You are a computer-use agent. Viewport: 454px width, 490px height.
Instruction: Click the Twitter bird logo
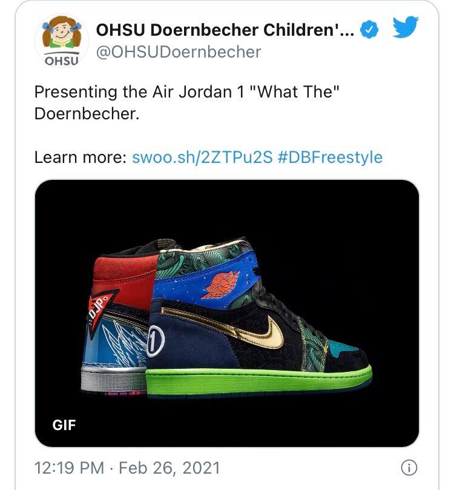406,27
